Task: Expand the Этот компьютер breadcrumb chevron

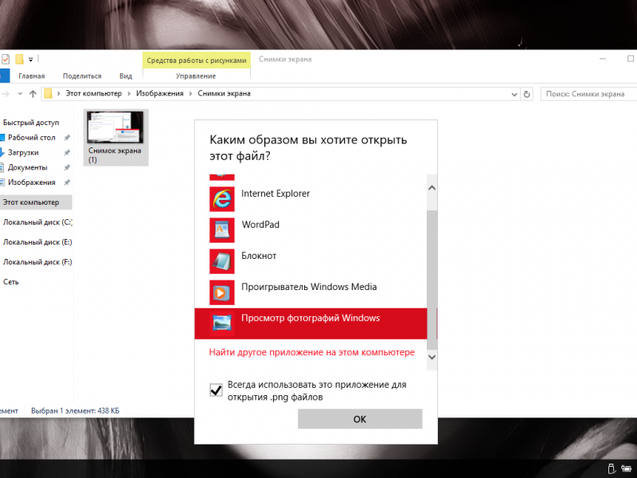Action: click(x=129, y=94)
